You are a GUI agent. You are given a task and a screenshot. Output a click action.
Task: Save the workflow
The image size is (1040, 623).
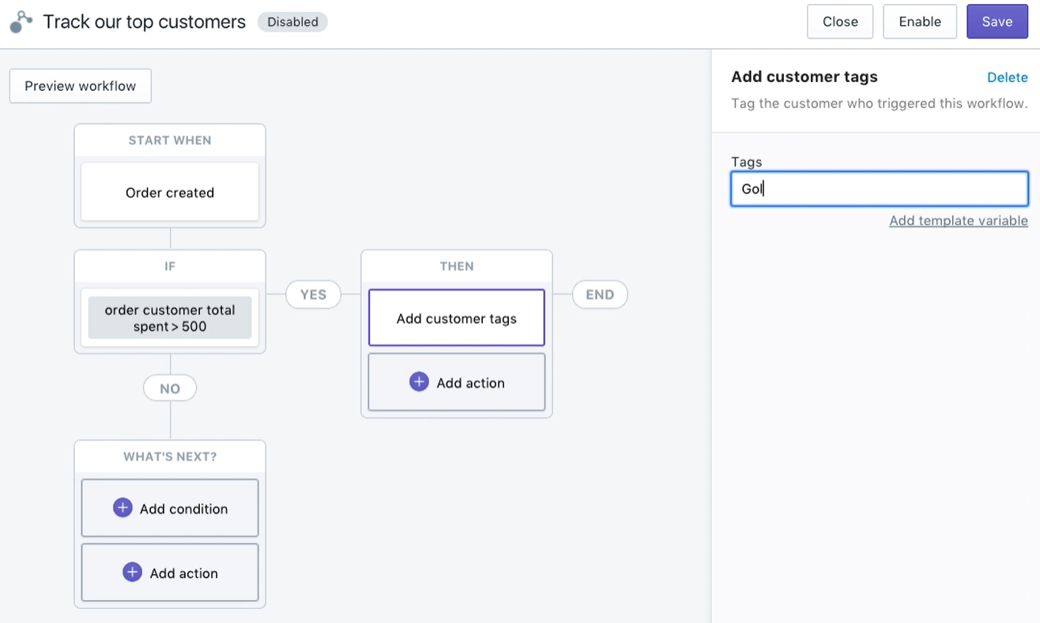(997, 21)
